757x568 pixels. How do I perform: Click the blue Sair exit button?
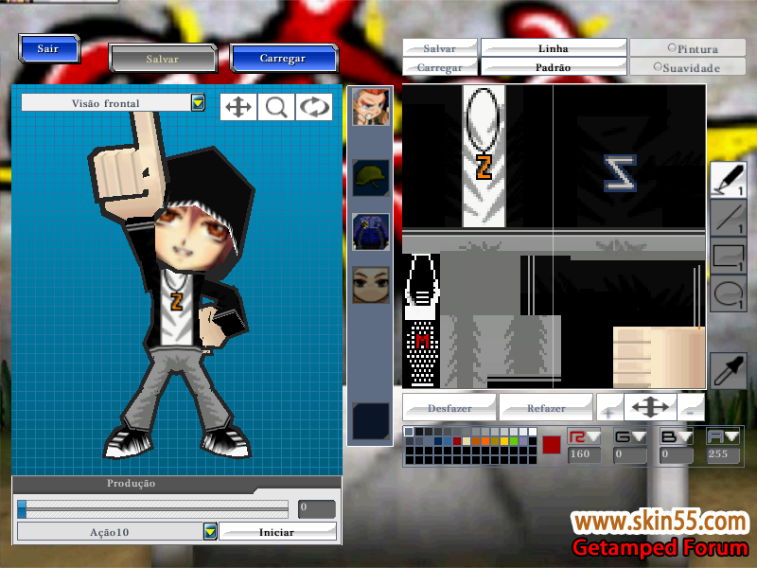pyautogui.click(x=49, y=48)
